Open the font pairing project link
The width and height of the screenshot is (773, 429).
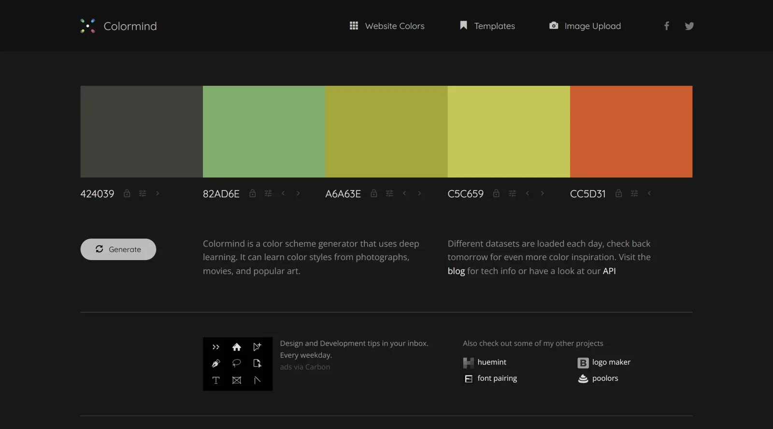tap(490, 378)
